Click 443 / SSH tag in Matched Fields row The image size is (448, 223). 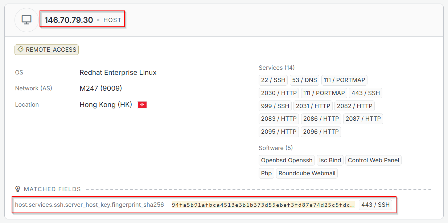[x=375, y=205]
